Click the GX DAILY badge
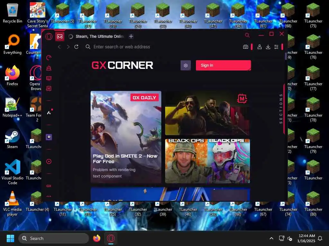Image resolution: width=329 pixels, height=246 pixels. tap(144, 97)
